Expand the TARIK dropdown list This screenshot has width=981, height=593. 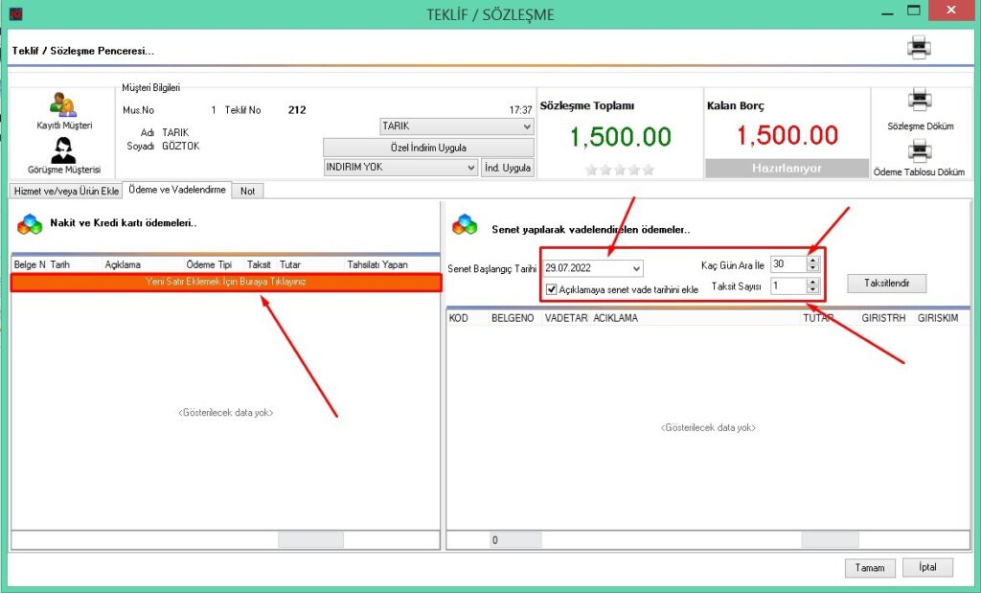pyautogui.click(x=526, y=126)
